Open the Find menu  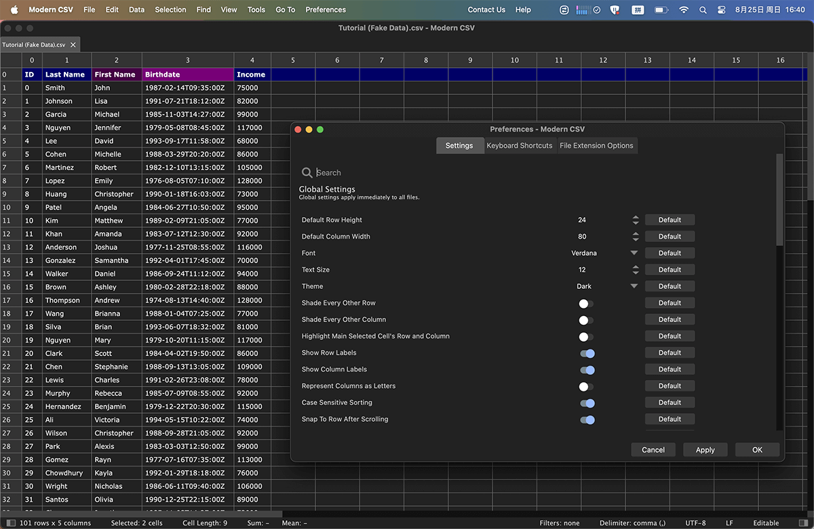coord(203,9)
